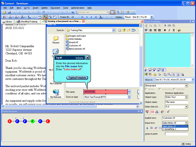Image resolution: width=196 pixels, height=147 pixels.
Task: Click My Network icon in Save As sidebar
Action: (56, 94)
